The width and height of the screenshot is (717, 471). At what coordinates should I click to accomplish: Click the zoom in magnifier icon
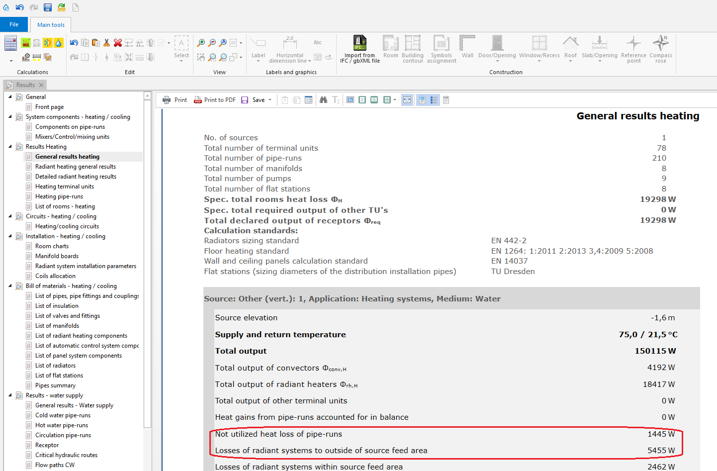[x=201, y=43]
